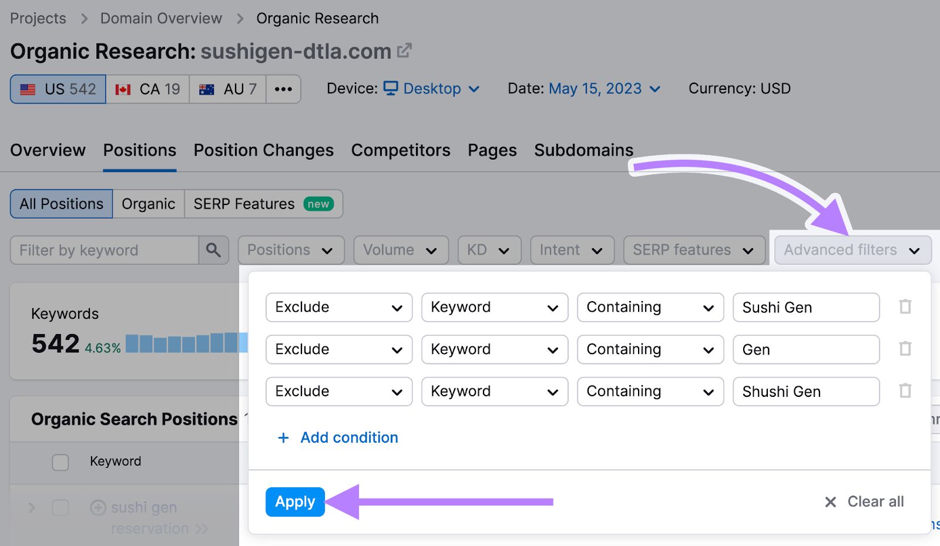Click the desktop monitor icon next to Device
Viewport: 940px width, 546px height.
[x=391, y=88]
